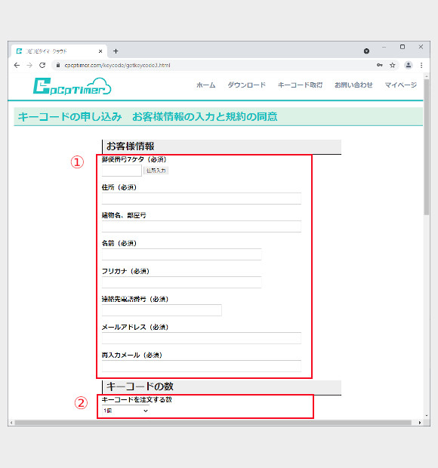This screenshot has height=468, width=438.
Task: Click the browser back arrow
Action: point(17,65)
